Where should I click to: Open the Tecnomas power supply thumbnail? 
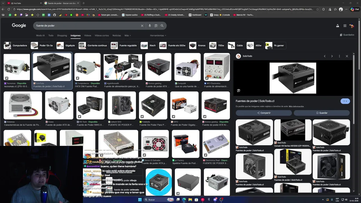pos(17,67)
